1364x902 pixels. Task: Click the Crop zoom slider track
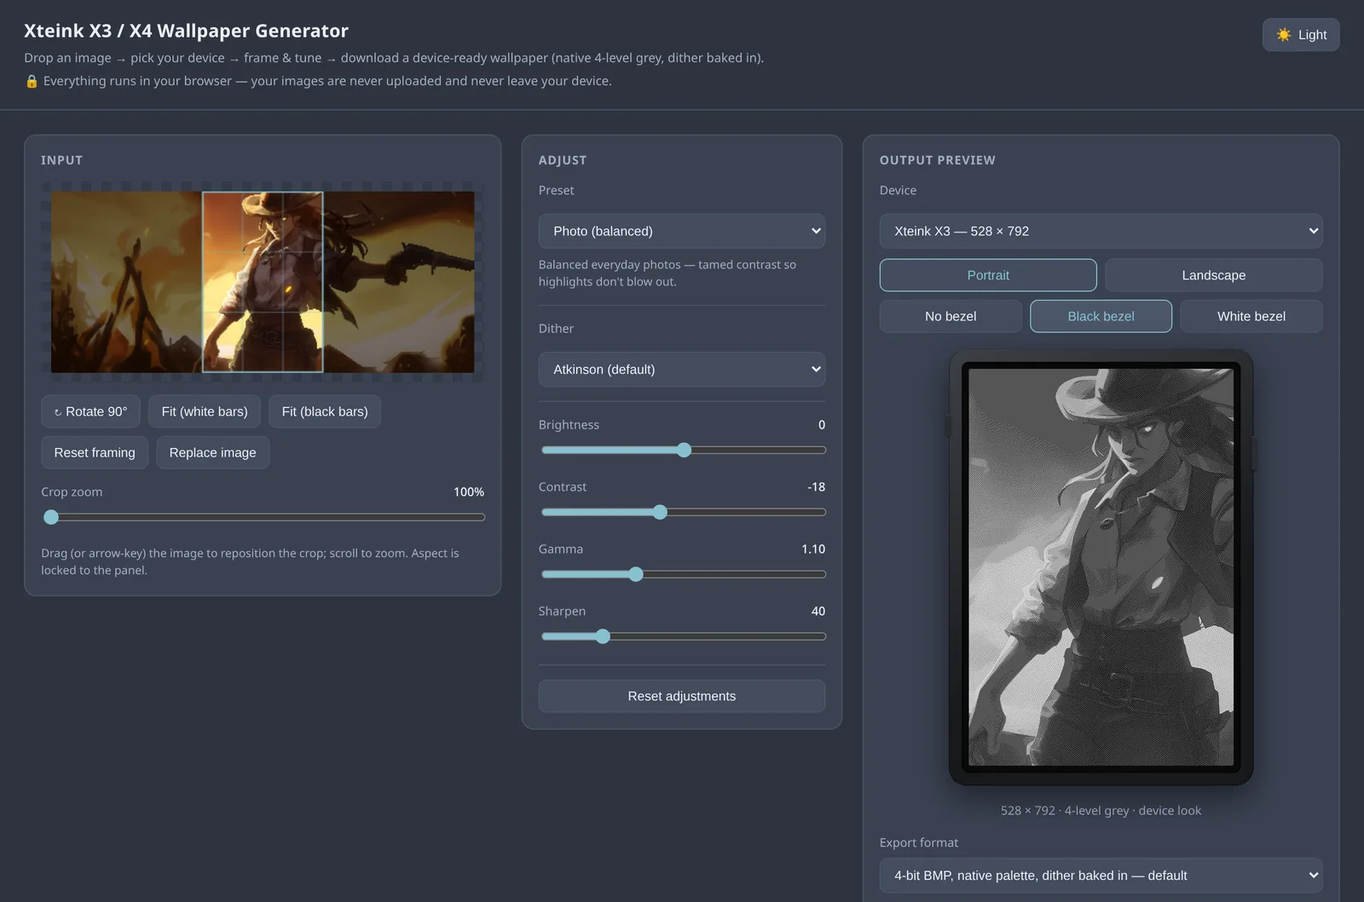264,517
